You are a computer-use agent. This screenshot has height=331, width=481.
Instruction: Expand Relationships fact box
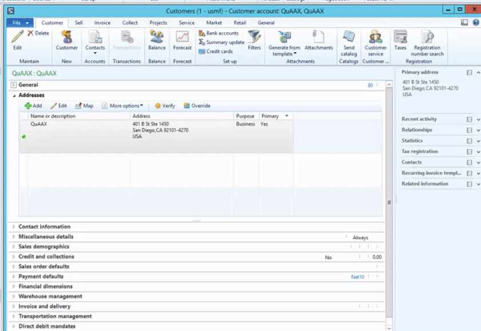(478, 130)
